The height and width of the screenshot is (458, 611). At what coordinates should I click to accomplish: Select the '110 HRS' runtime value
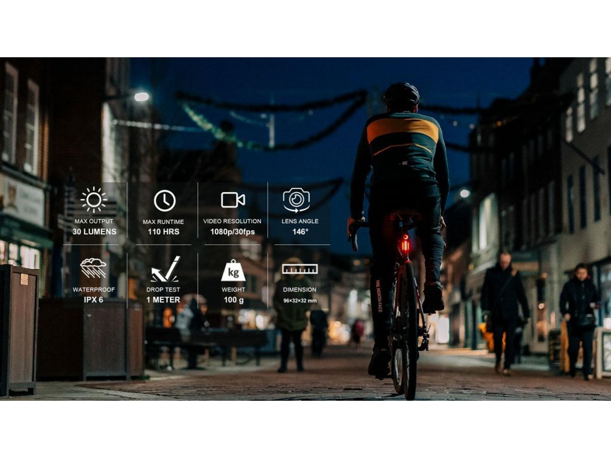[163, 232]
